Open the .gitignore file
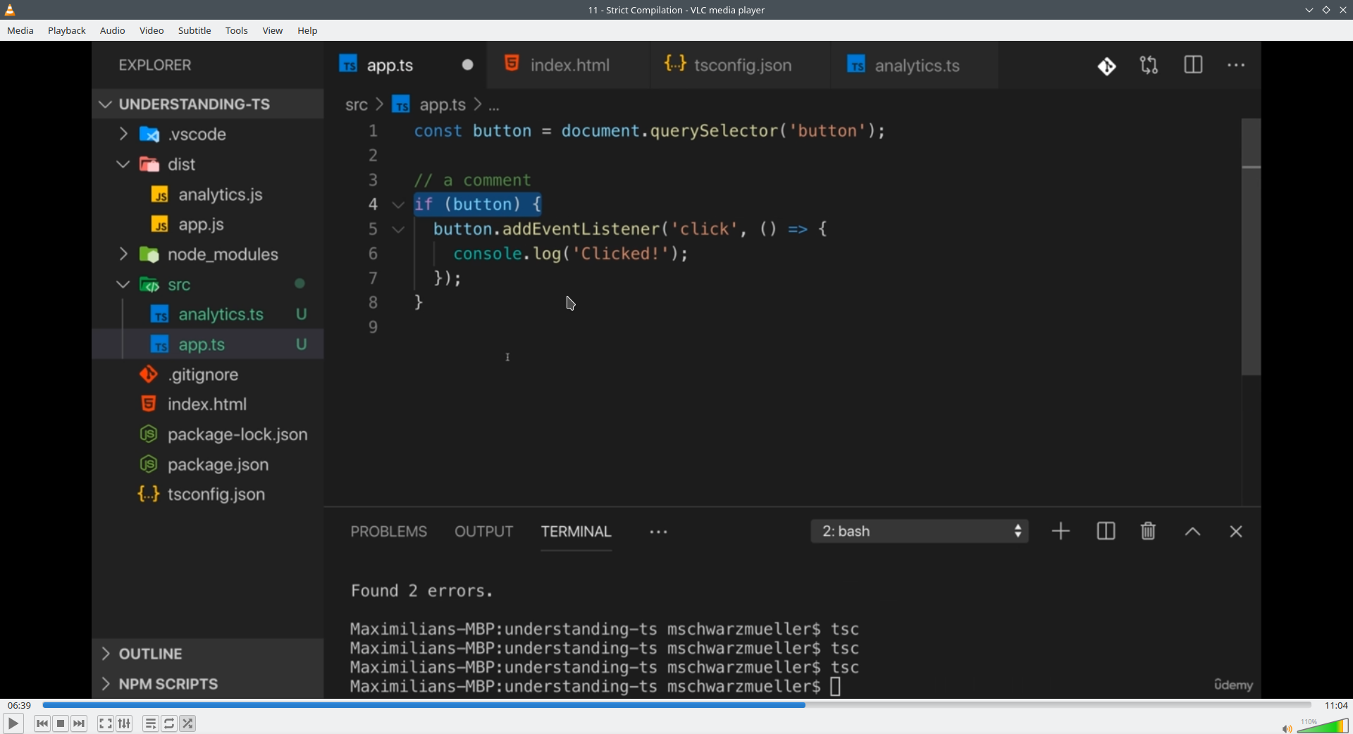The width and height of the screenshot is (1353, 734). coord(208,375)
